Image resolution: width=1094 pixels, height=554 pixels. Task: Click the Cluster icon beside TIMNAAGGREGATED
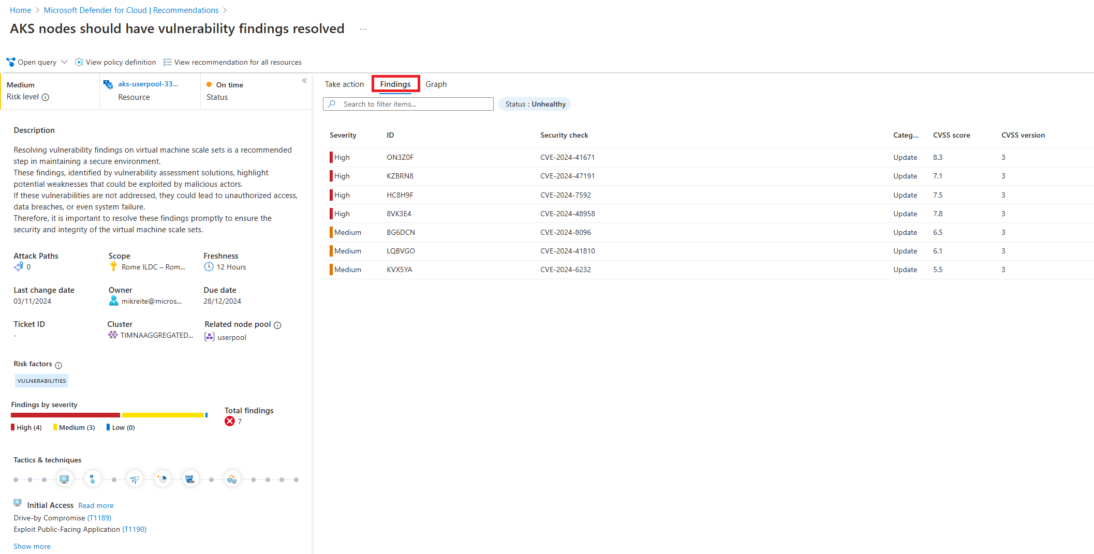point(112,335)
